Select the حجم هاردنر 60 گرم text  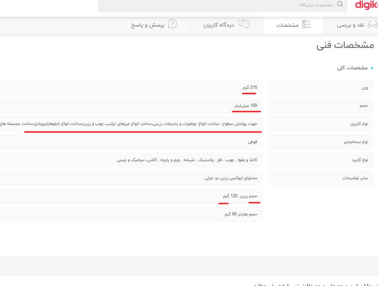click(241, 214)
